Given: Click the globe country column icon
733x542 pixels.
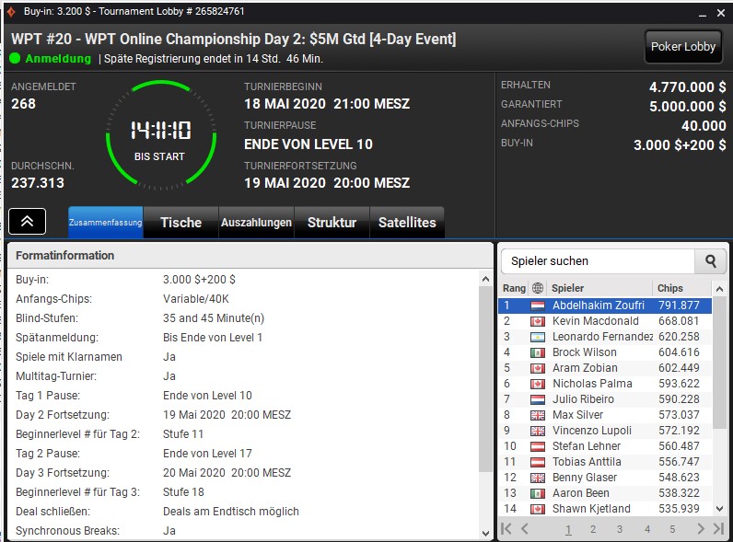Looking at the screenshot, I should pos(538,288).
